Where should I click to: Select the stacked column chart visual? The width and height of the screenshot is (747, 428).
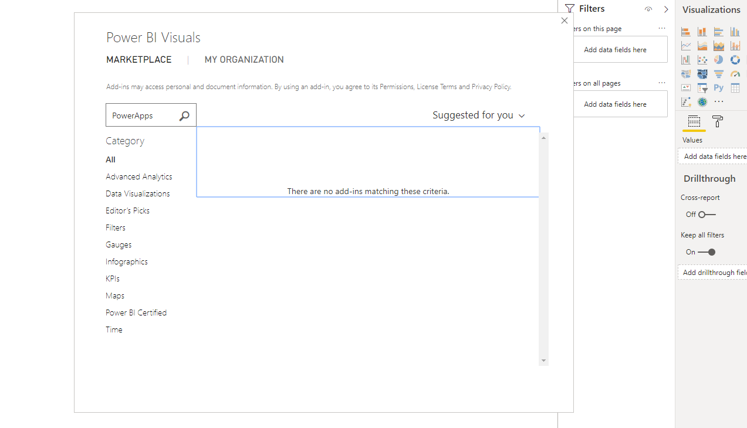[702, 32]
